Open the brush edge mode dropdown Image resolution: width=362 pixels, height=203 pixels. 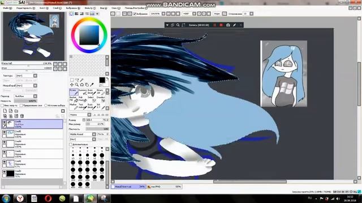[80, 114]
